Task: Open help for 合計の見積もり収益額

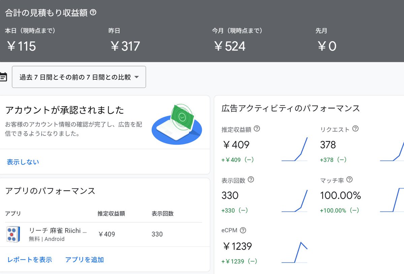Action: coord(93,12)
